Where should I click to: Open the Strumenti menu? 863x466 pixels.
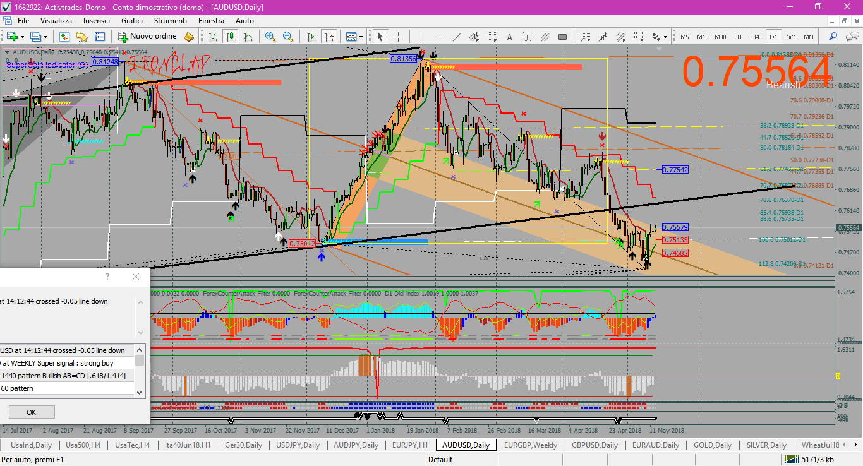(x=171, y=21)
